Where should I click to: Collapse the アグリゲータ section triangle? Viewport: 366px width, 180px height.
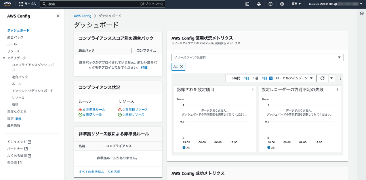4,58
